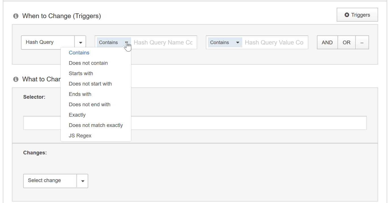This screenshot has height=203, width=390.
Task: Open the Select change dropdown under Changes
Action: [x=50, y=181]
